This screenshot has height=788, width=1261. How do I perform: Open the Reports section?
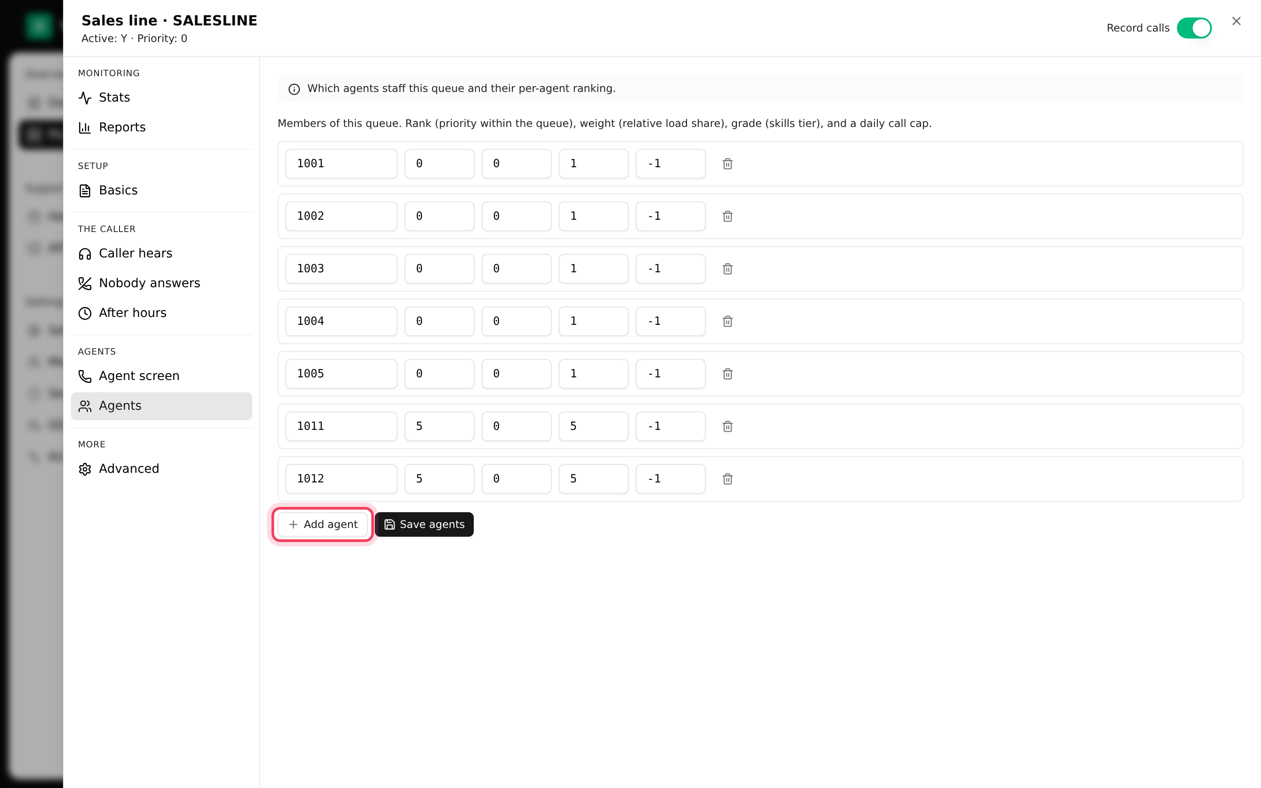coord(161,127)
